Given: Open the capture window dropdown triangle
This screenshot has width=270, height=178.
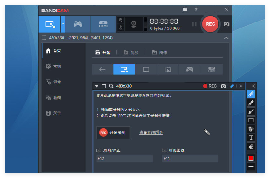Looking at the screenshot, I should coord(97,86).
